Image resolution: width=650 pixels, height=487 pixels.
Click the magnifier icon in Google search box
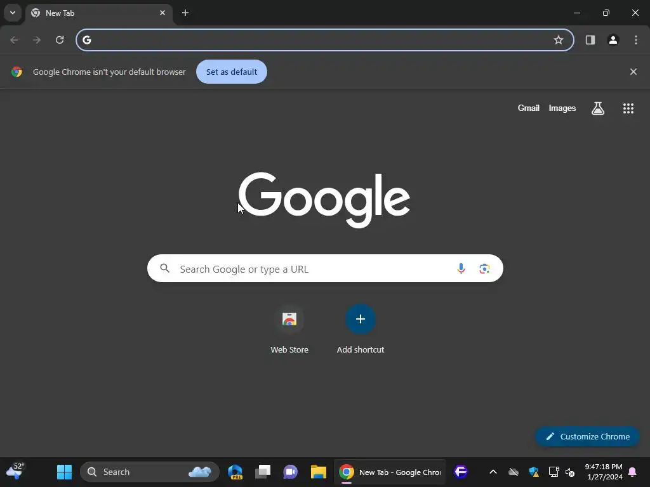[x=164, y=268]
